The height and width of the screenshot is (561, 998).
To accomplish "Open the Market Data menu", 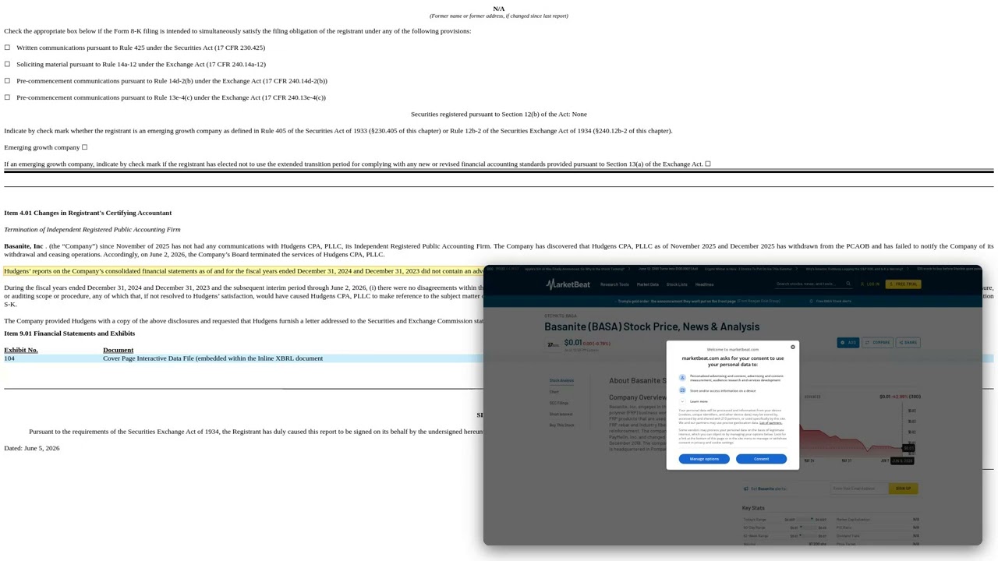I will tap(648, 284).
